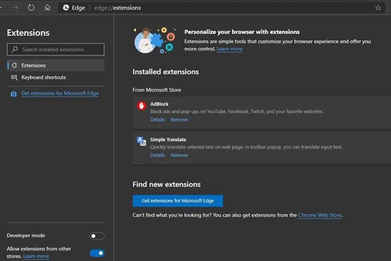Add page to favorites star icon
This screenshot has height=261, width=391.
click(378, 8)
